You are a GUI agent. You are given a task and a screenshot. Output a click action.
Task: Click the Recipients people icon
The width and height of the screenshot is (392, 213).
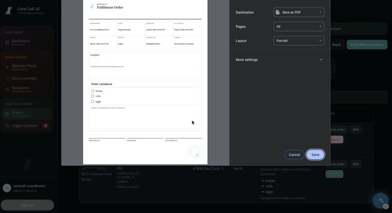7,89
